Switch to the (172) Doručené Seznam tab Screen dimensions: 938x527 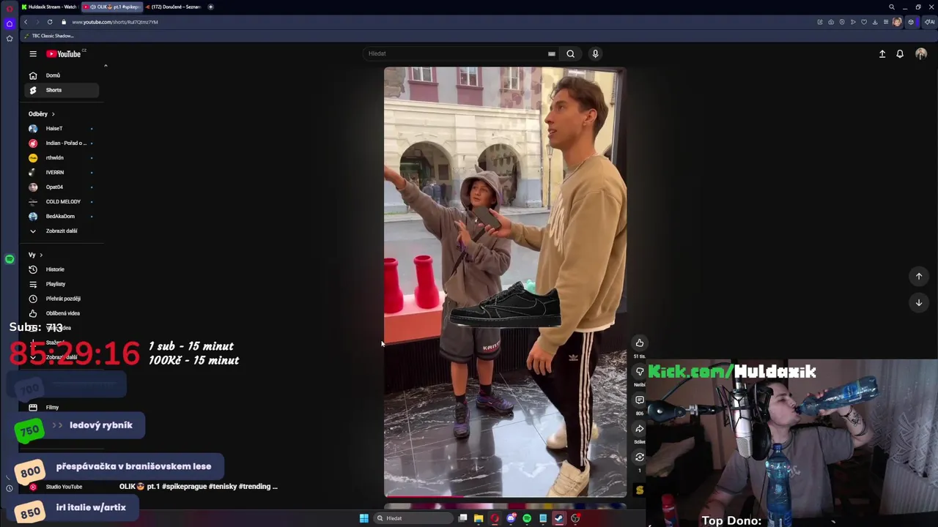(x=173, y=7)
